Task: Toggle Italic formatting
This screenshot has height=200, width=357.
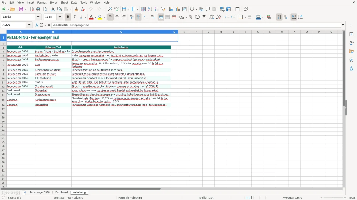Action: point(75,17)
